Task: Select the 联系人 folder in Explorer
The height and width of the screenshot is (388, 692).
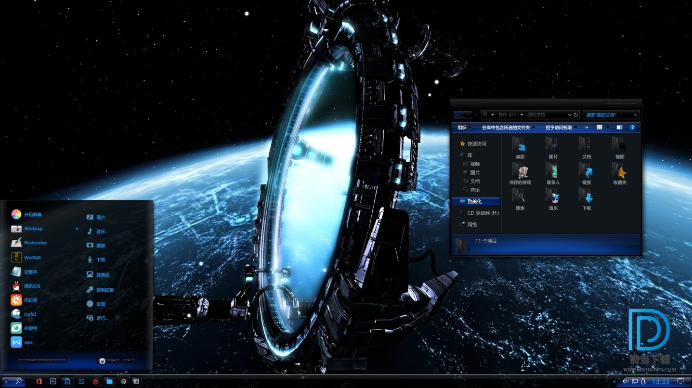Action: click(553, 173)
